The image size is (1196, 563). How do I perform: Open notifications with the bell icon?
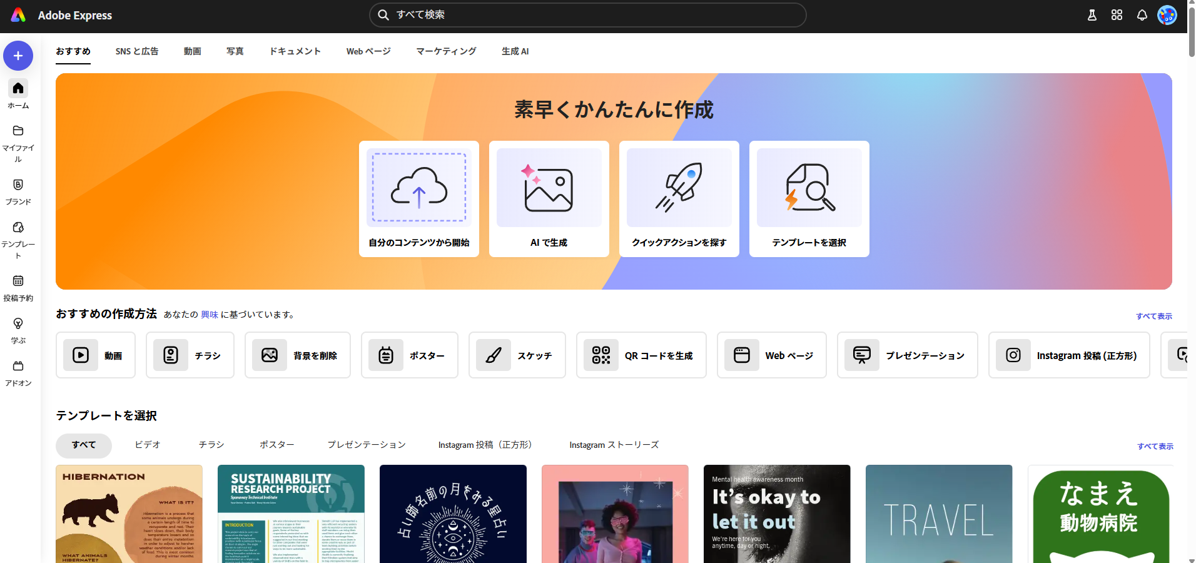pyautogui.click(x=1141, y=14)
